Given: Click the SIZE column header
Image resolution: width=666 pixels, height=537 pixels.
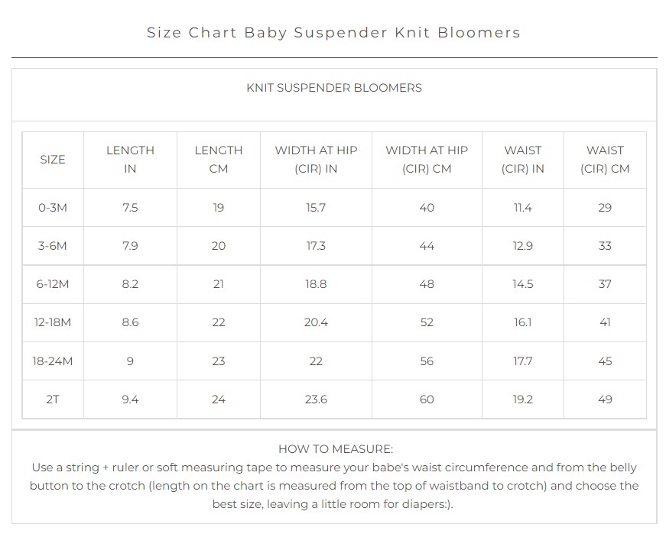Looking at the screenshot, I should click(53, 160).
